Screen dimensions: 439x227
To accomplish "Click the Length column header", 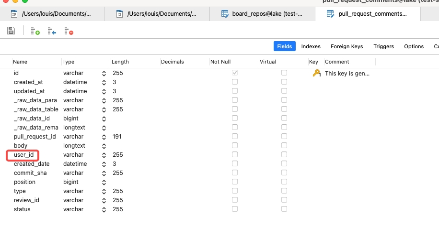I will [x=120, y=62].
